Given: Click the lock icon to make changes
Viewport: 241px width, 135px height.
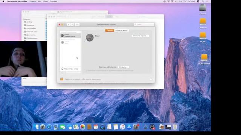Looking at the screenshot, I should click(62, 79).
